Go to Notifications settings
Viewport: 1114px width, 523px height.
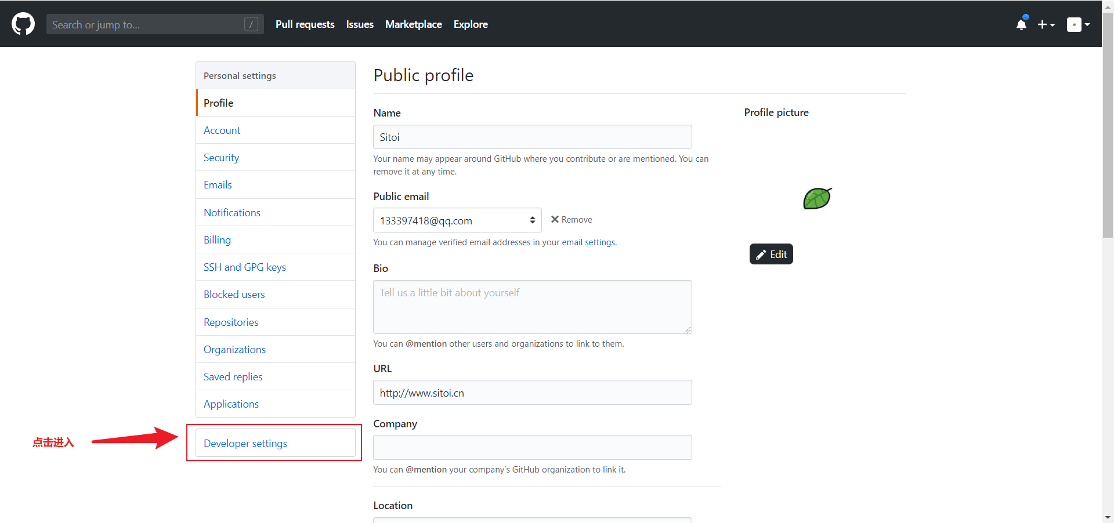coord(276,213)
